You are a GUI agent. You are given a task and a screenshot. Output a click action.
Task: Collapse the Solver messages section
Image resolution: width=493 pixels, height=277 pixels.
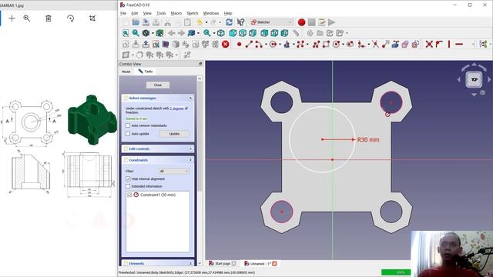click(190, 98)
